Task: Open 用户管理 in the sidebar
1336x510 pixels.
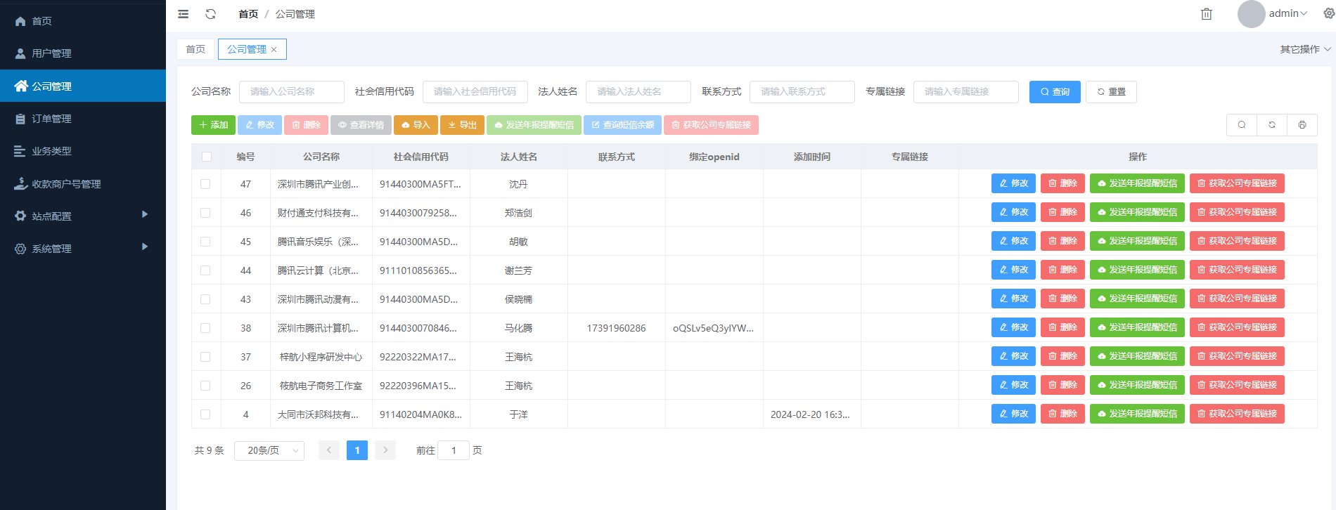Action: (83, 53)
